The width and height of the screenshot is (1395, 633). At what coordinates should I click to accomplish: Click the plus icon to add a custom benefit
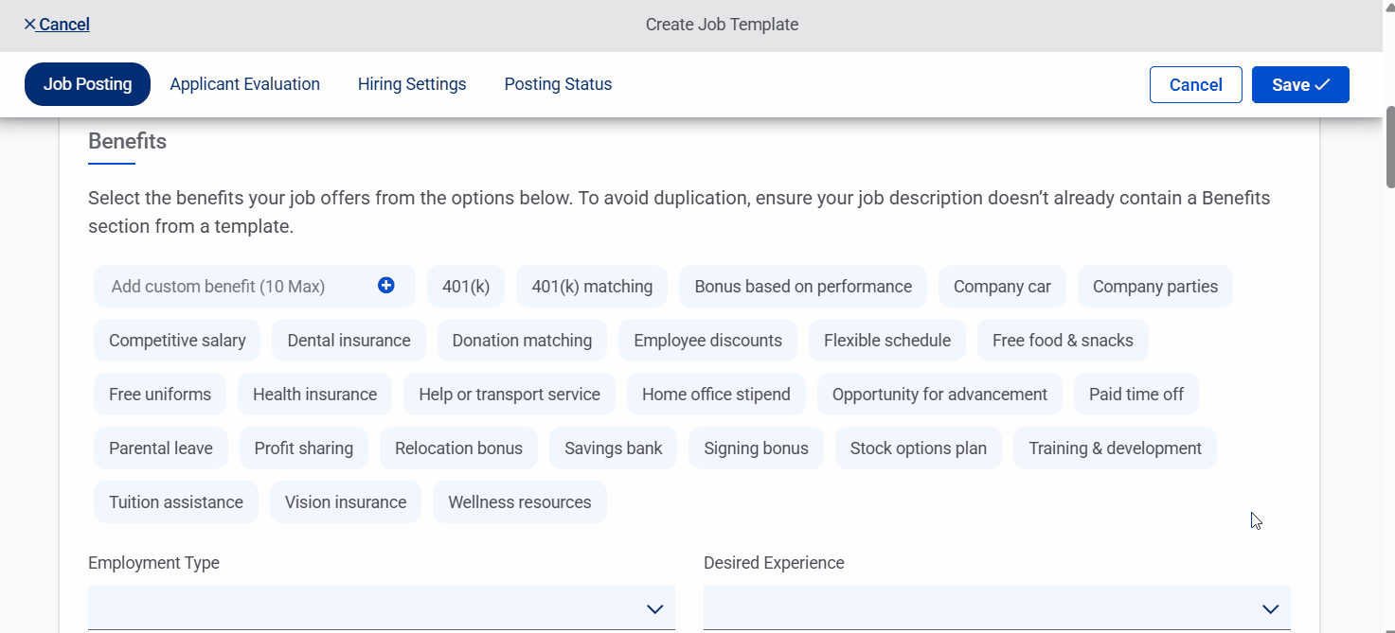coord(386,285)
